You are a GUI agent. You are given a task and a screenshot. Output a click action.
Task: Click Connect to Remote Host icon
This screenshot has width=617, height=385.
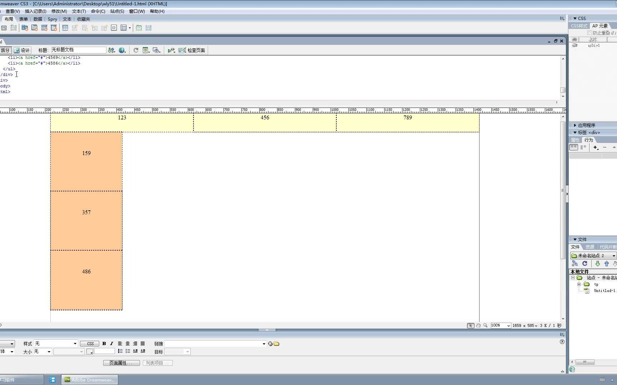(x=575, y=263)
